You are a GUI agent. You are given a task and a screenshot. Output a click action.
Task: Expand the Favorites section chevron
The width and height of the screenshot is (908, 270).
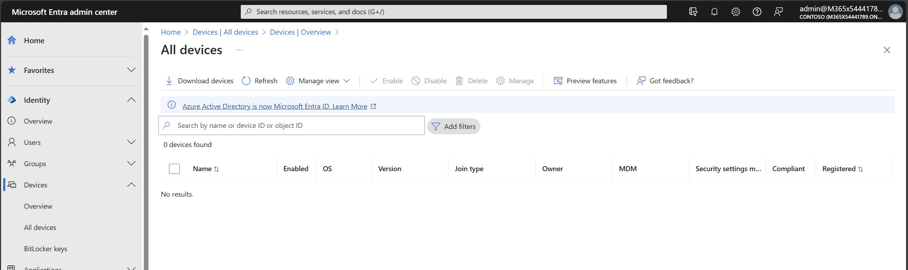pos(131,70)
